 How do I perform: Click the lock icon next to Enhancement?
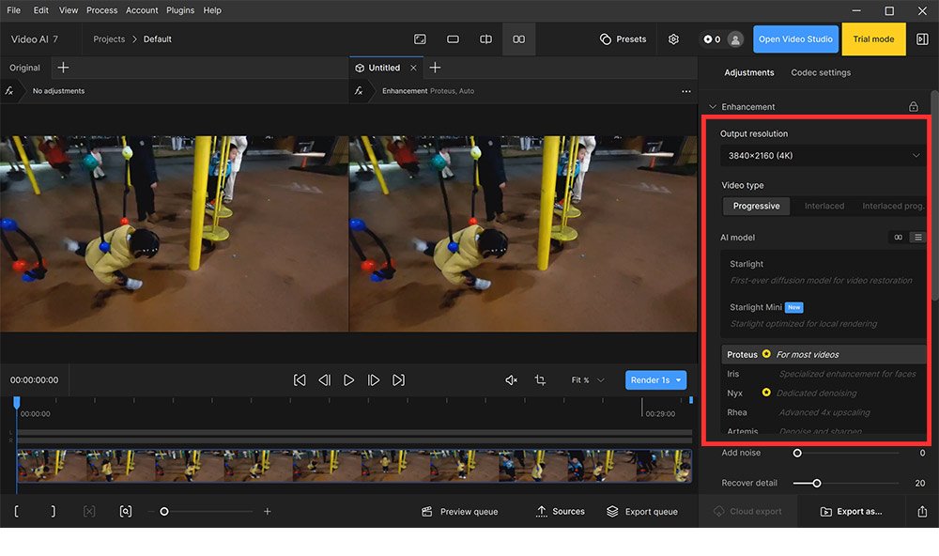click(x=914, y=107)
